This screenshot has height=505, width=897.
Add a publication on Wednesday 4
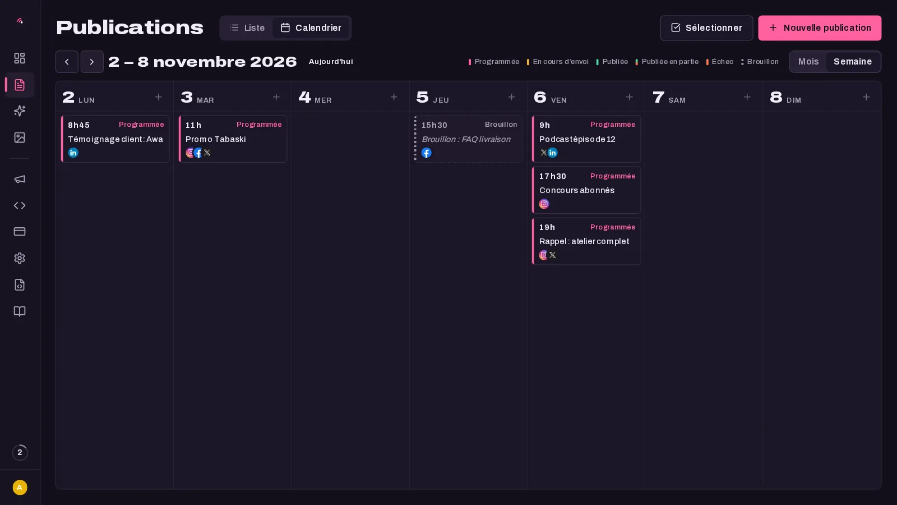pyautogui.click(x=394, y=97)
